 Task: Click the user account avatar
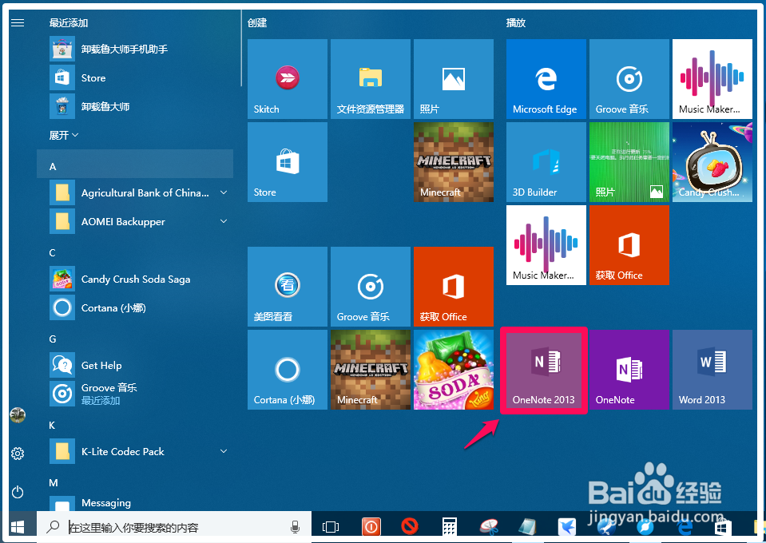[x=18, y=415]
